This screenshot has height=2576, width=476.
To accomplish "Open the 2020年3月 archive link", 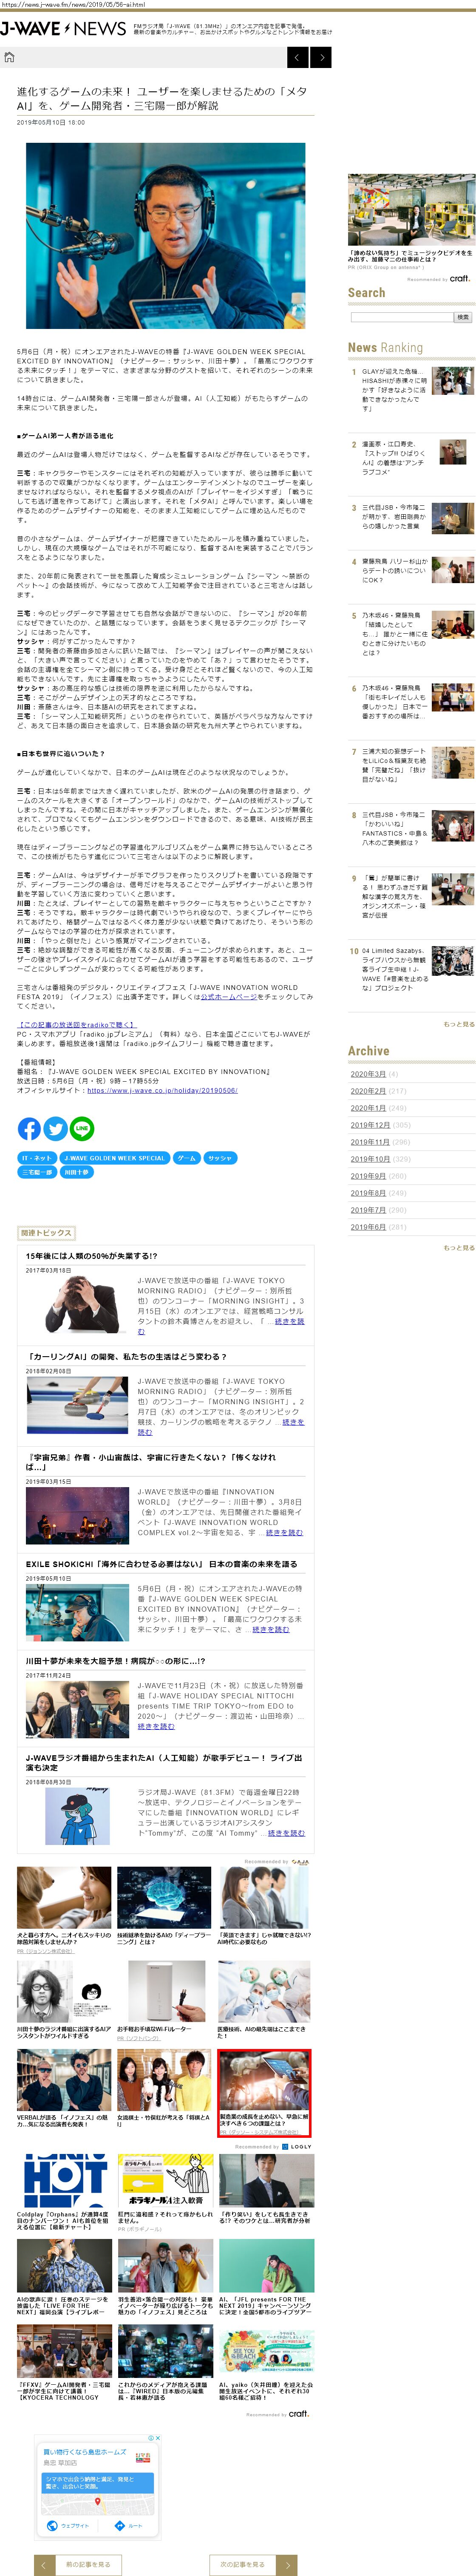I will click(x=368, y=1074).
